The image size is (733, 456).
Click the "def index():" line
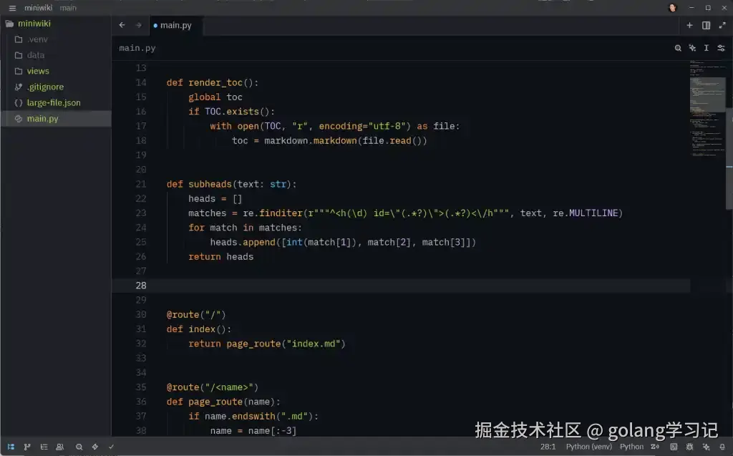tap(199, 329)
